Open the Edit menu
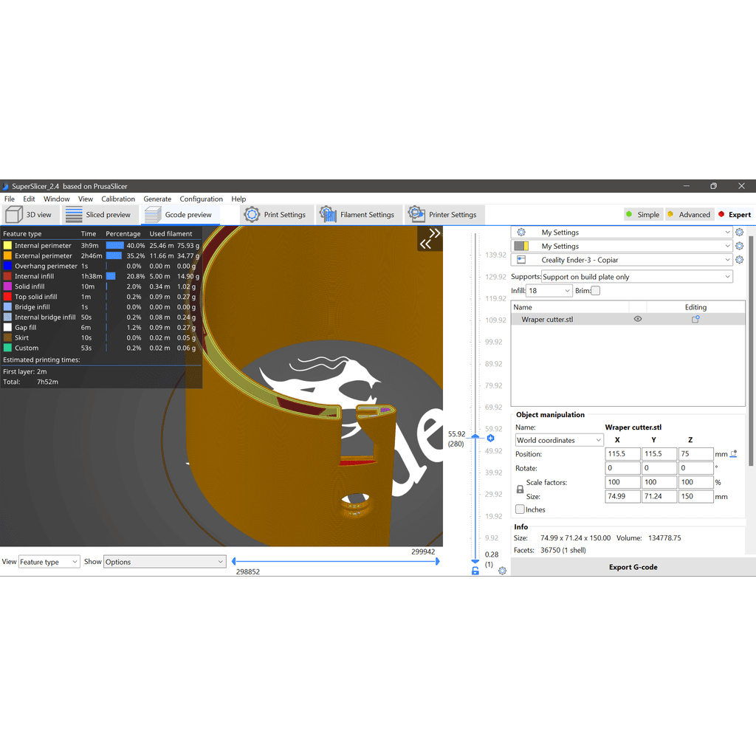 click(29, 199)
